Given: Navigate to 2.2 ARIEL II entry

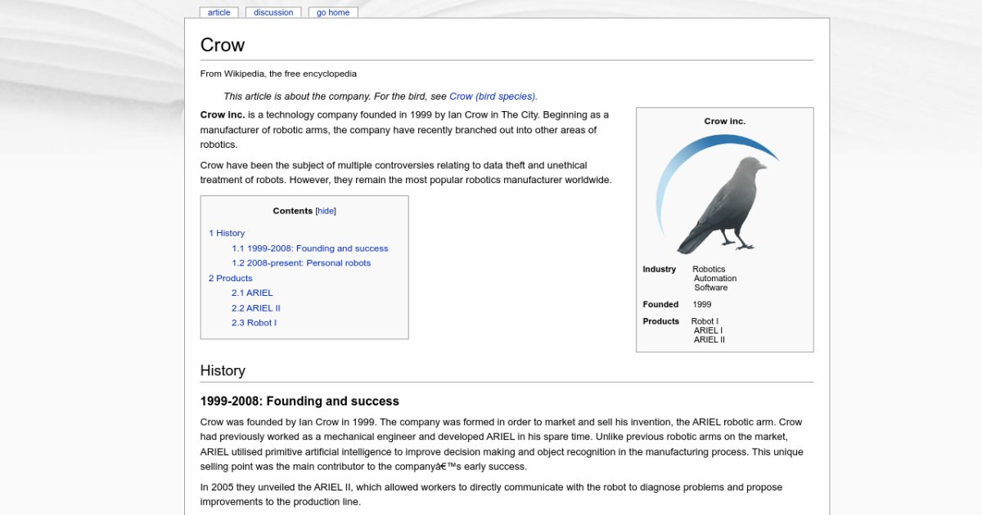Looking at the screenshot, I should [255, 308].
